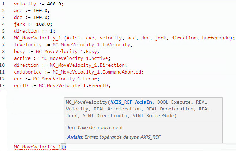236x151 pixels.
Task: Click 'AXIS_REF AxisIn' in the signature tooltip
Action: (x=131, y=102)
